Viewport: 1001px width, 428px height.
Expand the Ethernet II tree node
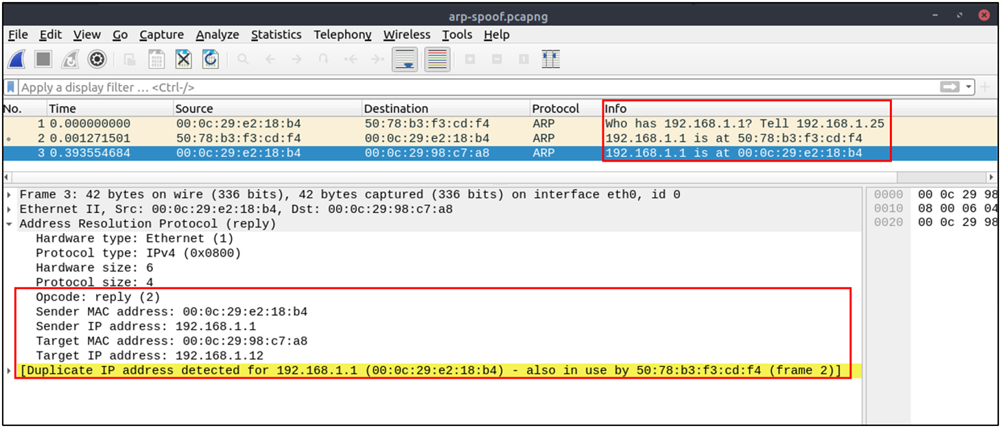(9, 209)
